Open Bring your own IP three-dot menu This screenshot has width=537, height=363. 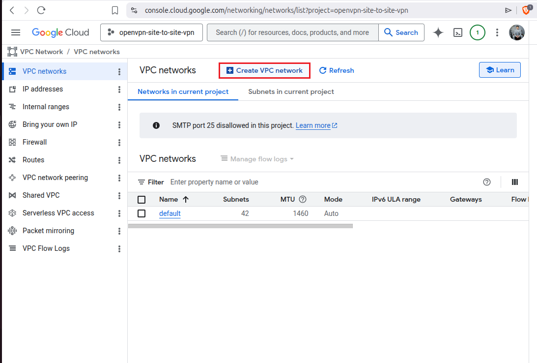[x=119, y=125]
